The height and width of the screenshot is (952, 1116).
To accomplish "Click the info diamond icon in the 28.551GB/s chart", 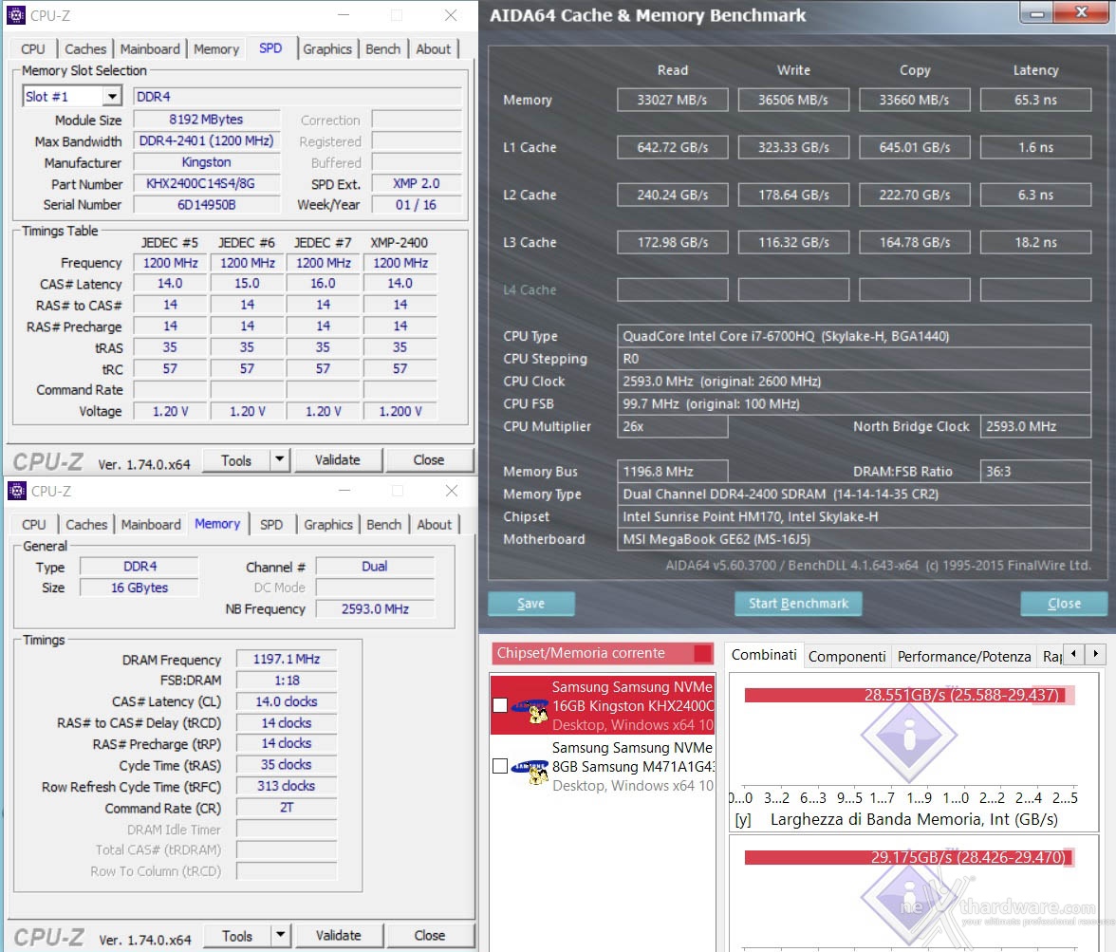I will 909,736.
